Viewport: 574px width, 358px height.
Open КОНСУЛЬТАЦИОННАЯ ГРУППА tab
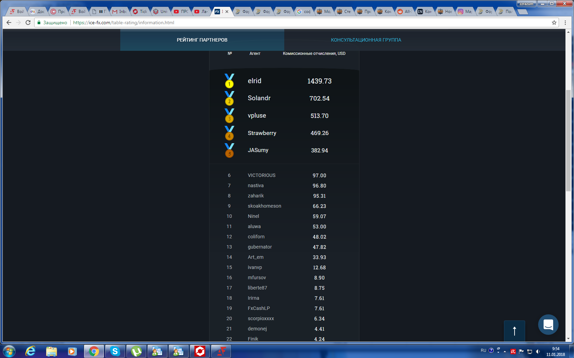[366, 40]
